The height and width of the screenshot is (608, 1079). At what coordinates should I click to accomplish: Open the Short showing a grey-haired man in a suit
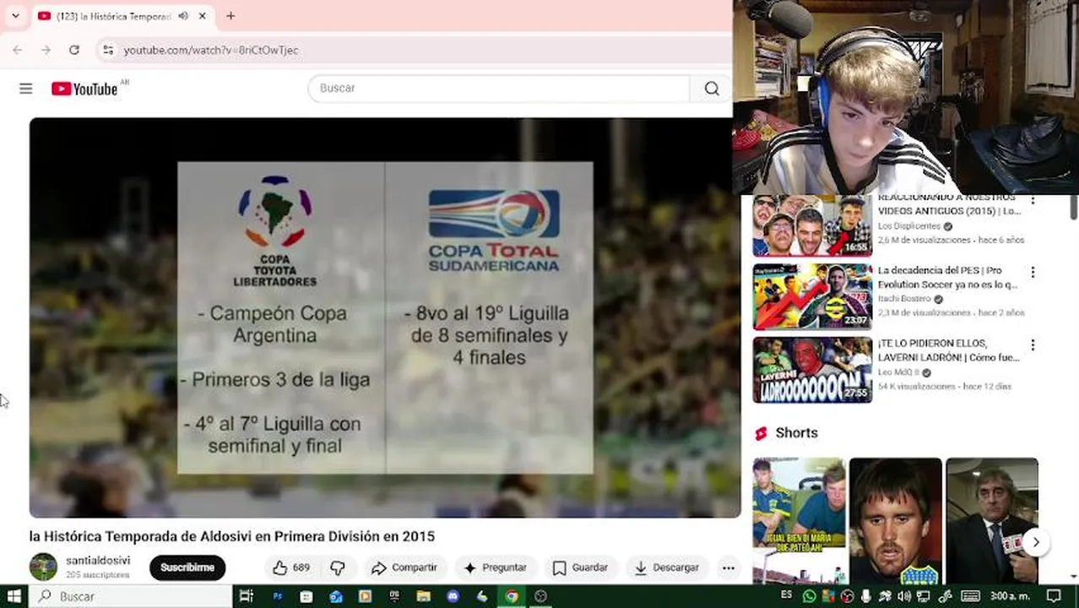tap(992, 520)
